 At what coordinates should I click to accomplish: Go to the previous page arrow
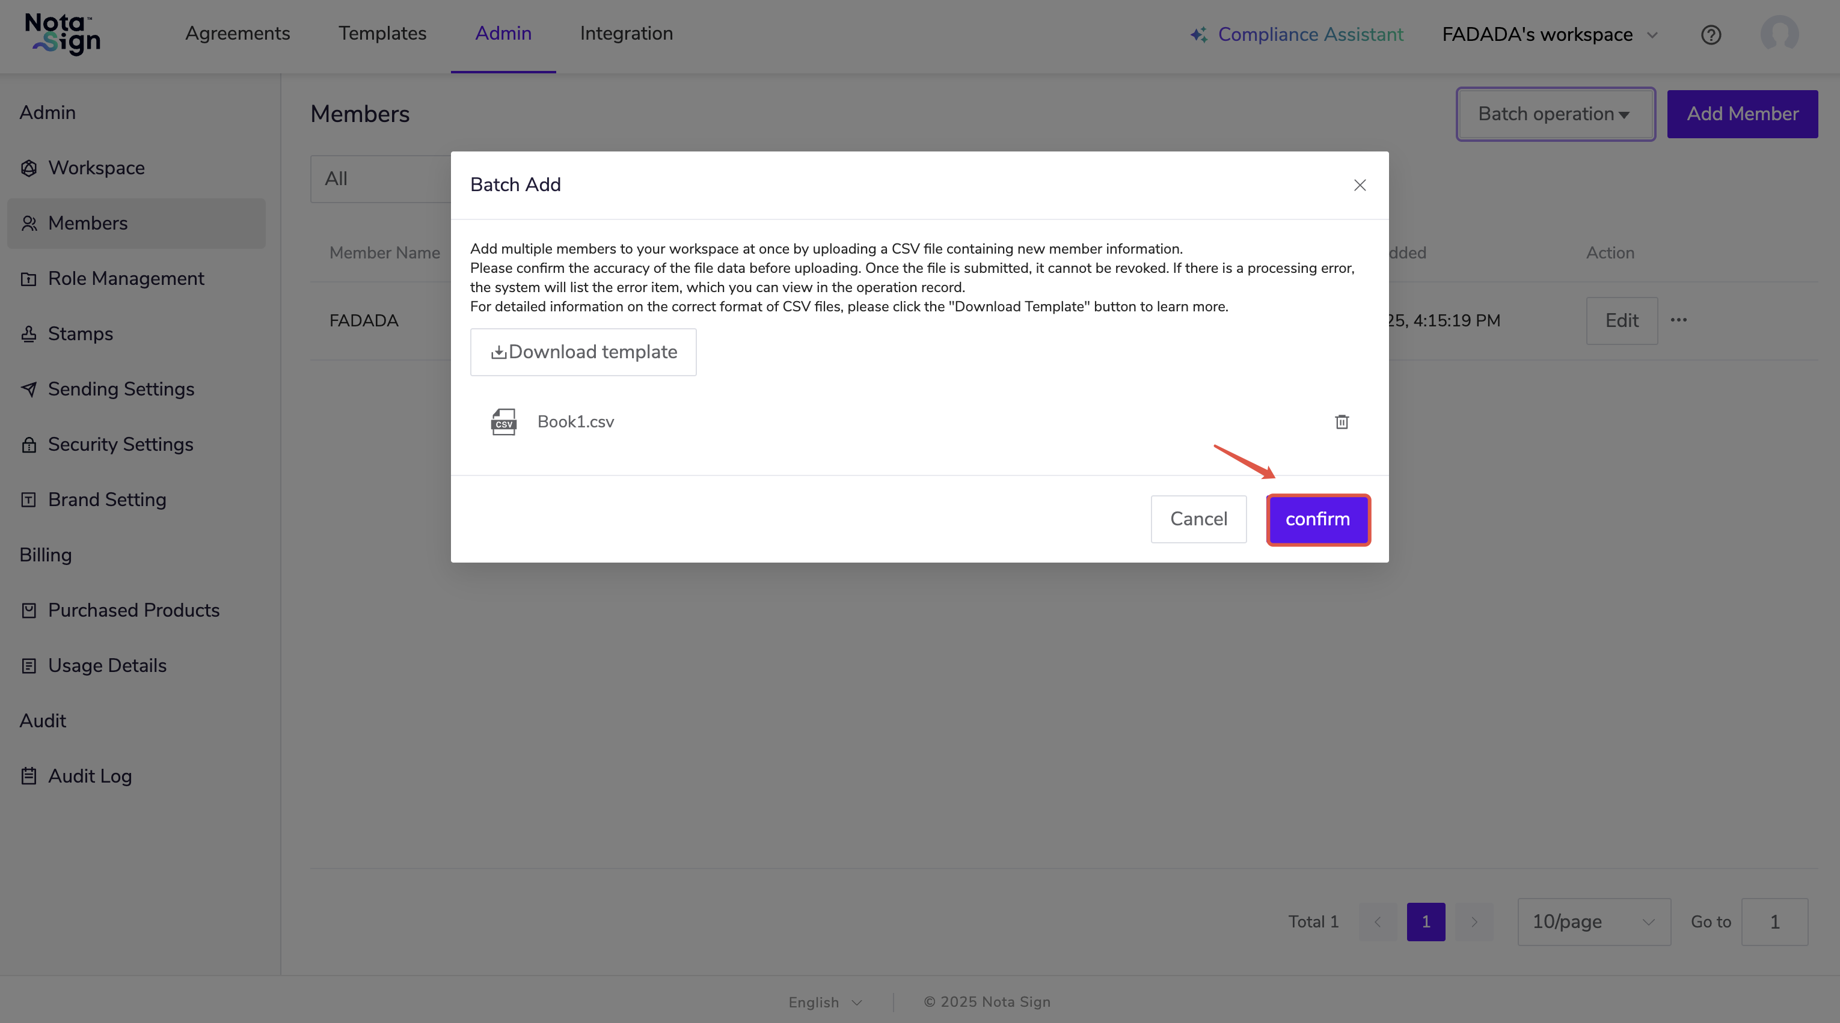(1377, 921)
